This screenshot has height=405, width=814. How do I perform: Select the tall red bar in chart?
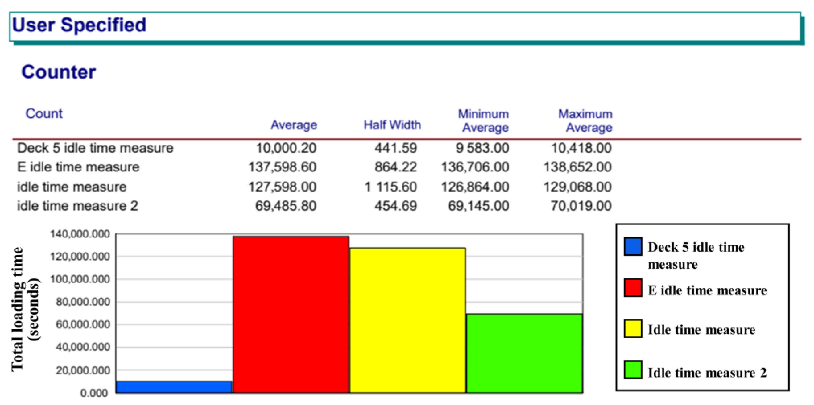[291, 314]
